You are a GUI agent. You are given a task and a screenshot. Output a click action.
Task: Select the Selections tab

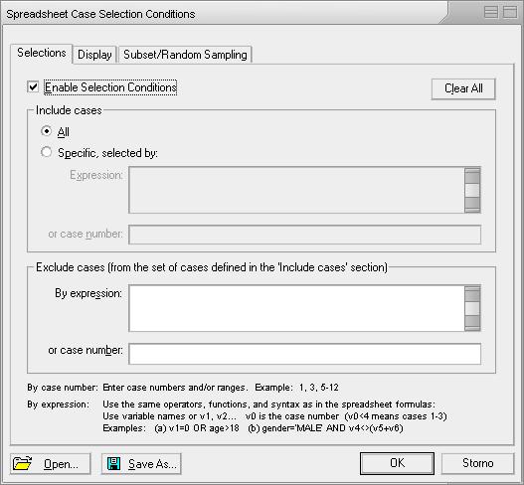(42, 53)
